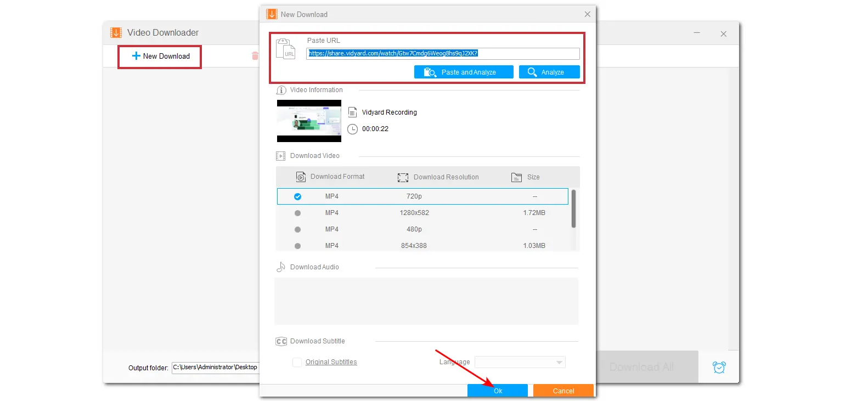Click the 00:00:22 duration text
Screen dimensions: 851x401
[375, 129]
